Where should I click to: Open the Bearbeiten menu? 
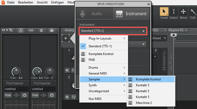click(x=26, y=2)
